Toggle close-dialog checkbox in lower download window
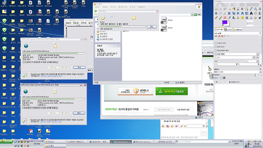The height and width of the screenshot is (148, 263). (23, 108)
